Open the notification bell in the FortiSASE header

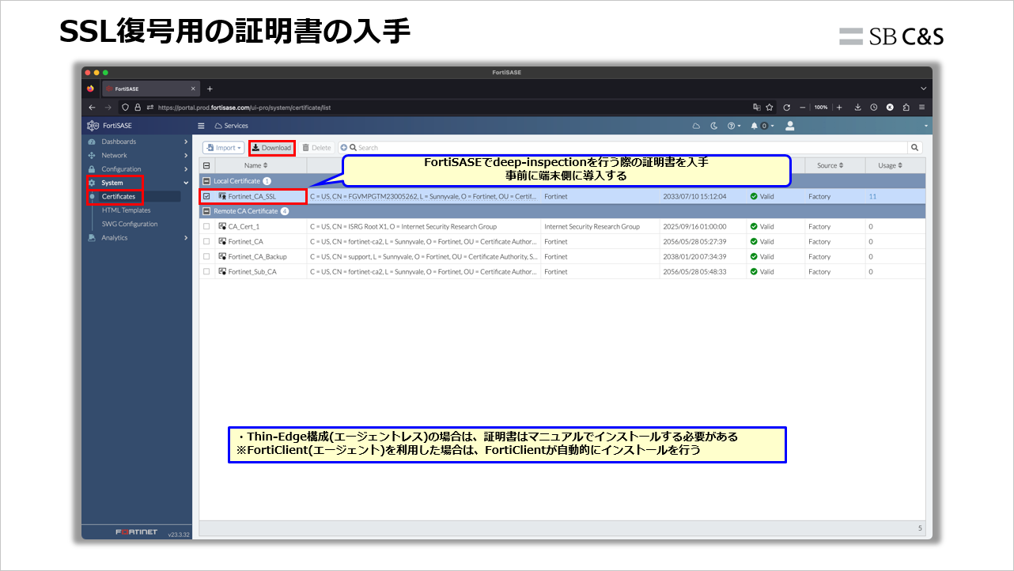(754, 125)
